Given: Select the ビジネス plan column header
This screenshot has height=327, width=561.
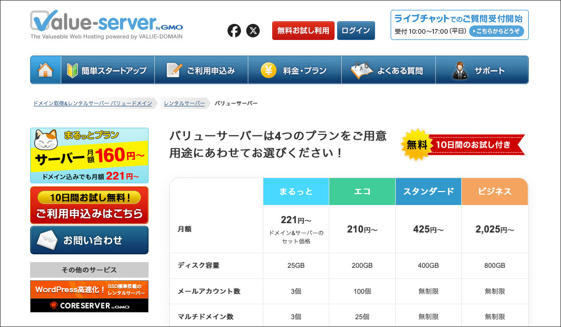Looking at the screenshot, I should 495,192.
